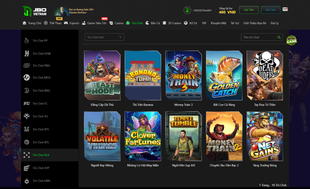
Task: Open the Golden Catch game thumbnail
Action: coord(224,75)
